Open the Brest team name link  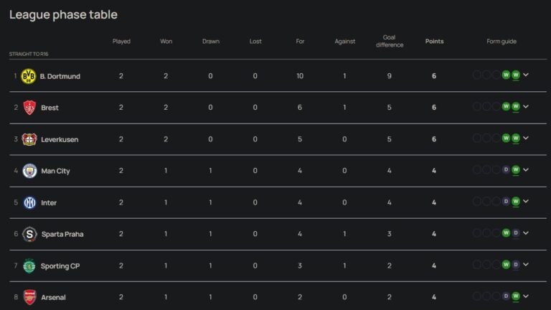click(x=50, y=108)
